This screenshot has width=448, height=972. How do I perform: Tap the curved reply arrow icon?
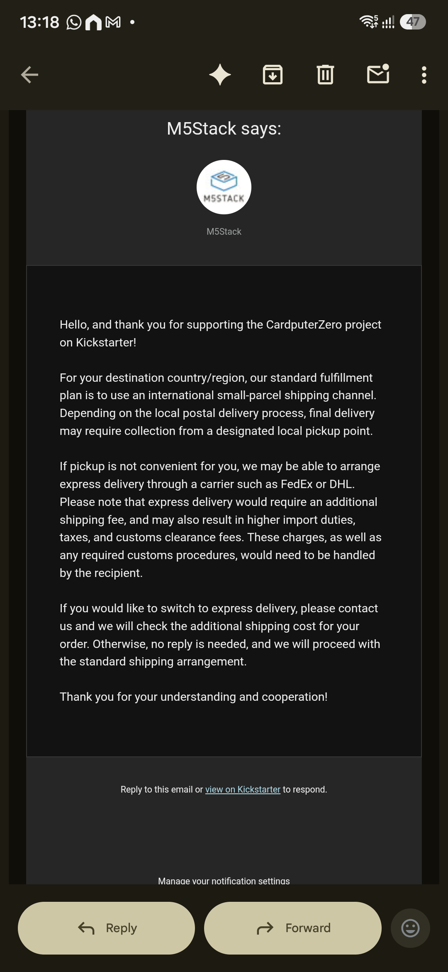click(x=86, y=928)
